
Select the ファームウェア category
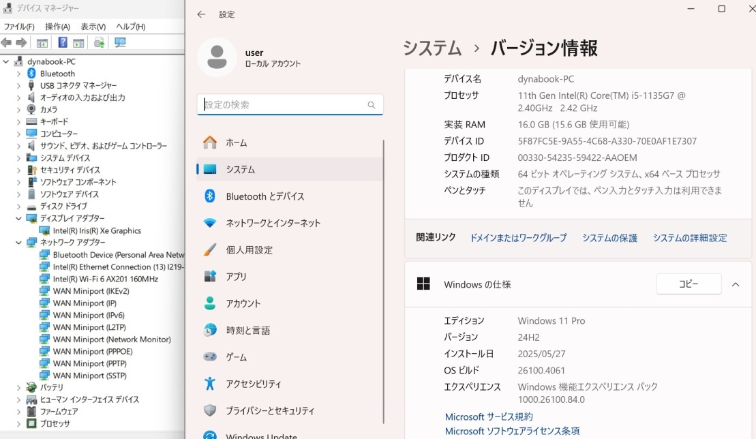(59, 412)
